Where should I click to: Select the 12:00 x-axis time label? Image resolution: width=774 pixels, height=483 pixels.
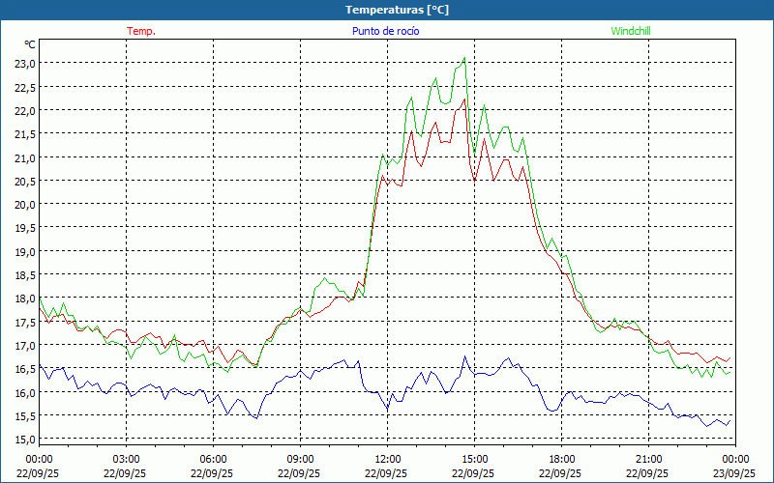[x=387, y=459]
